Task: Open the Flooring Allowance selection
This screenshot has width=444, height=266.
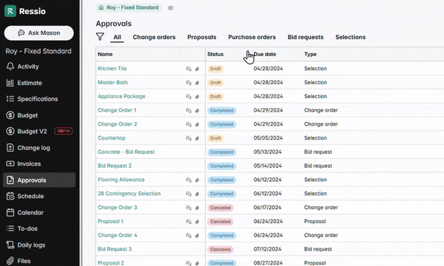Action: click(x=121, y=180)
